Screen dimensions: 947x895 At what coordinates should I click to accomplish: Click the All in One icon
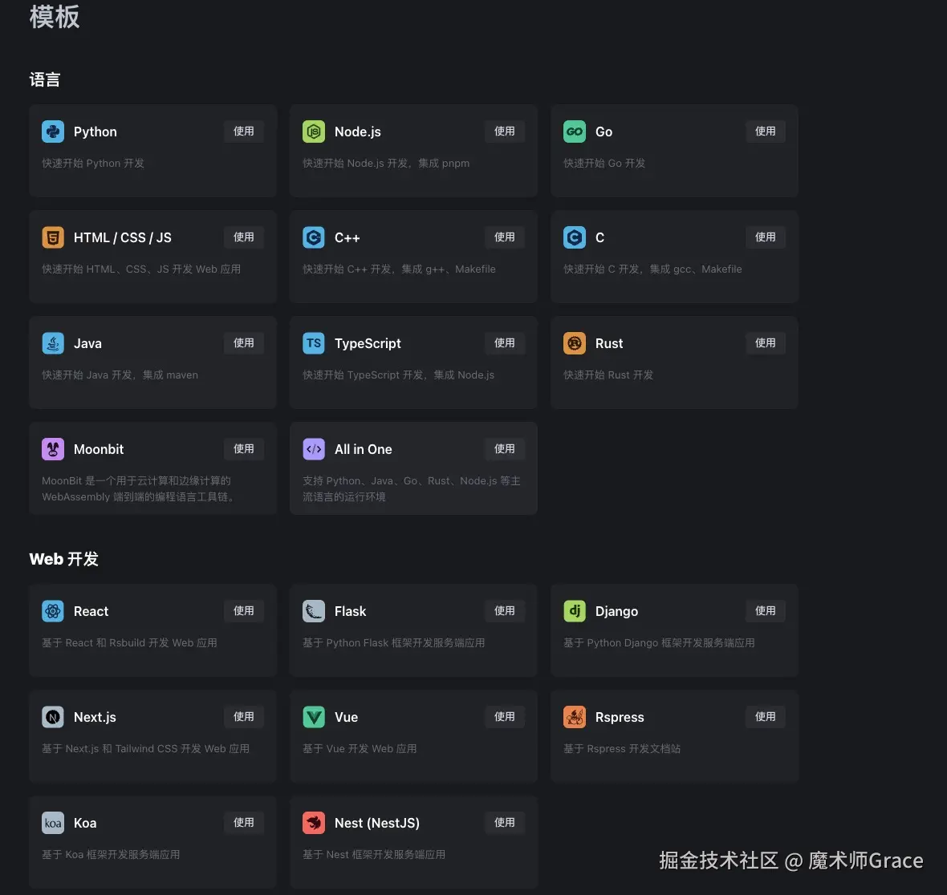coord(314,449)
